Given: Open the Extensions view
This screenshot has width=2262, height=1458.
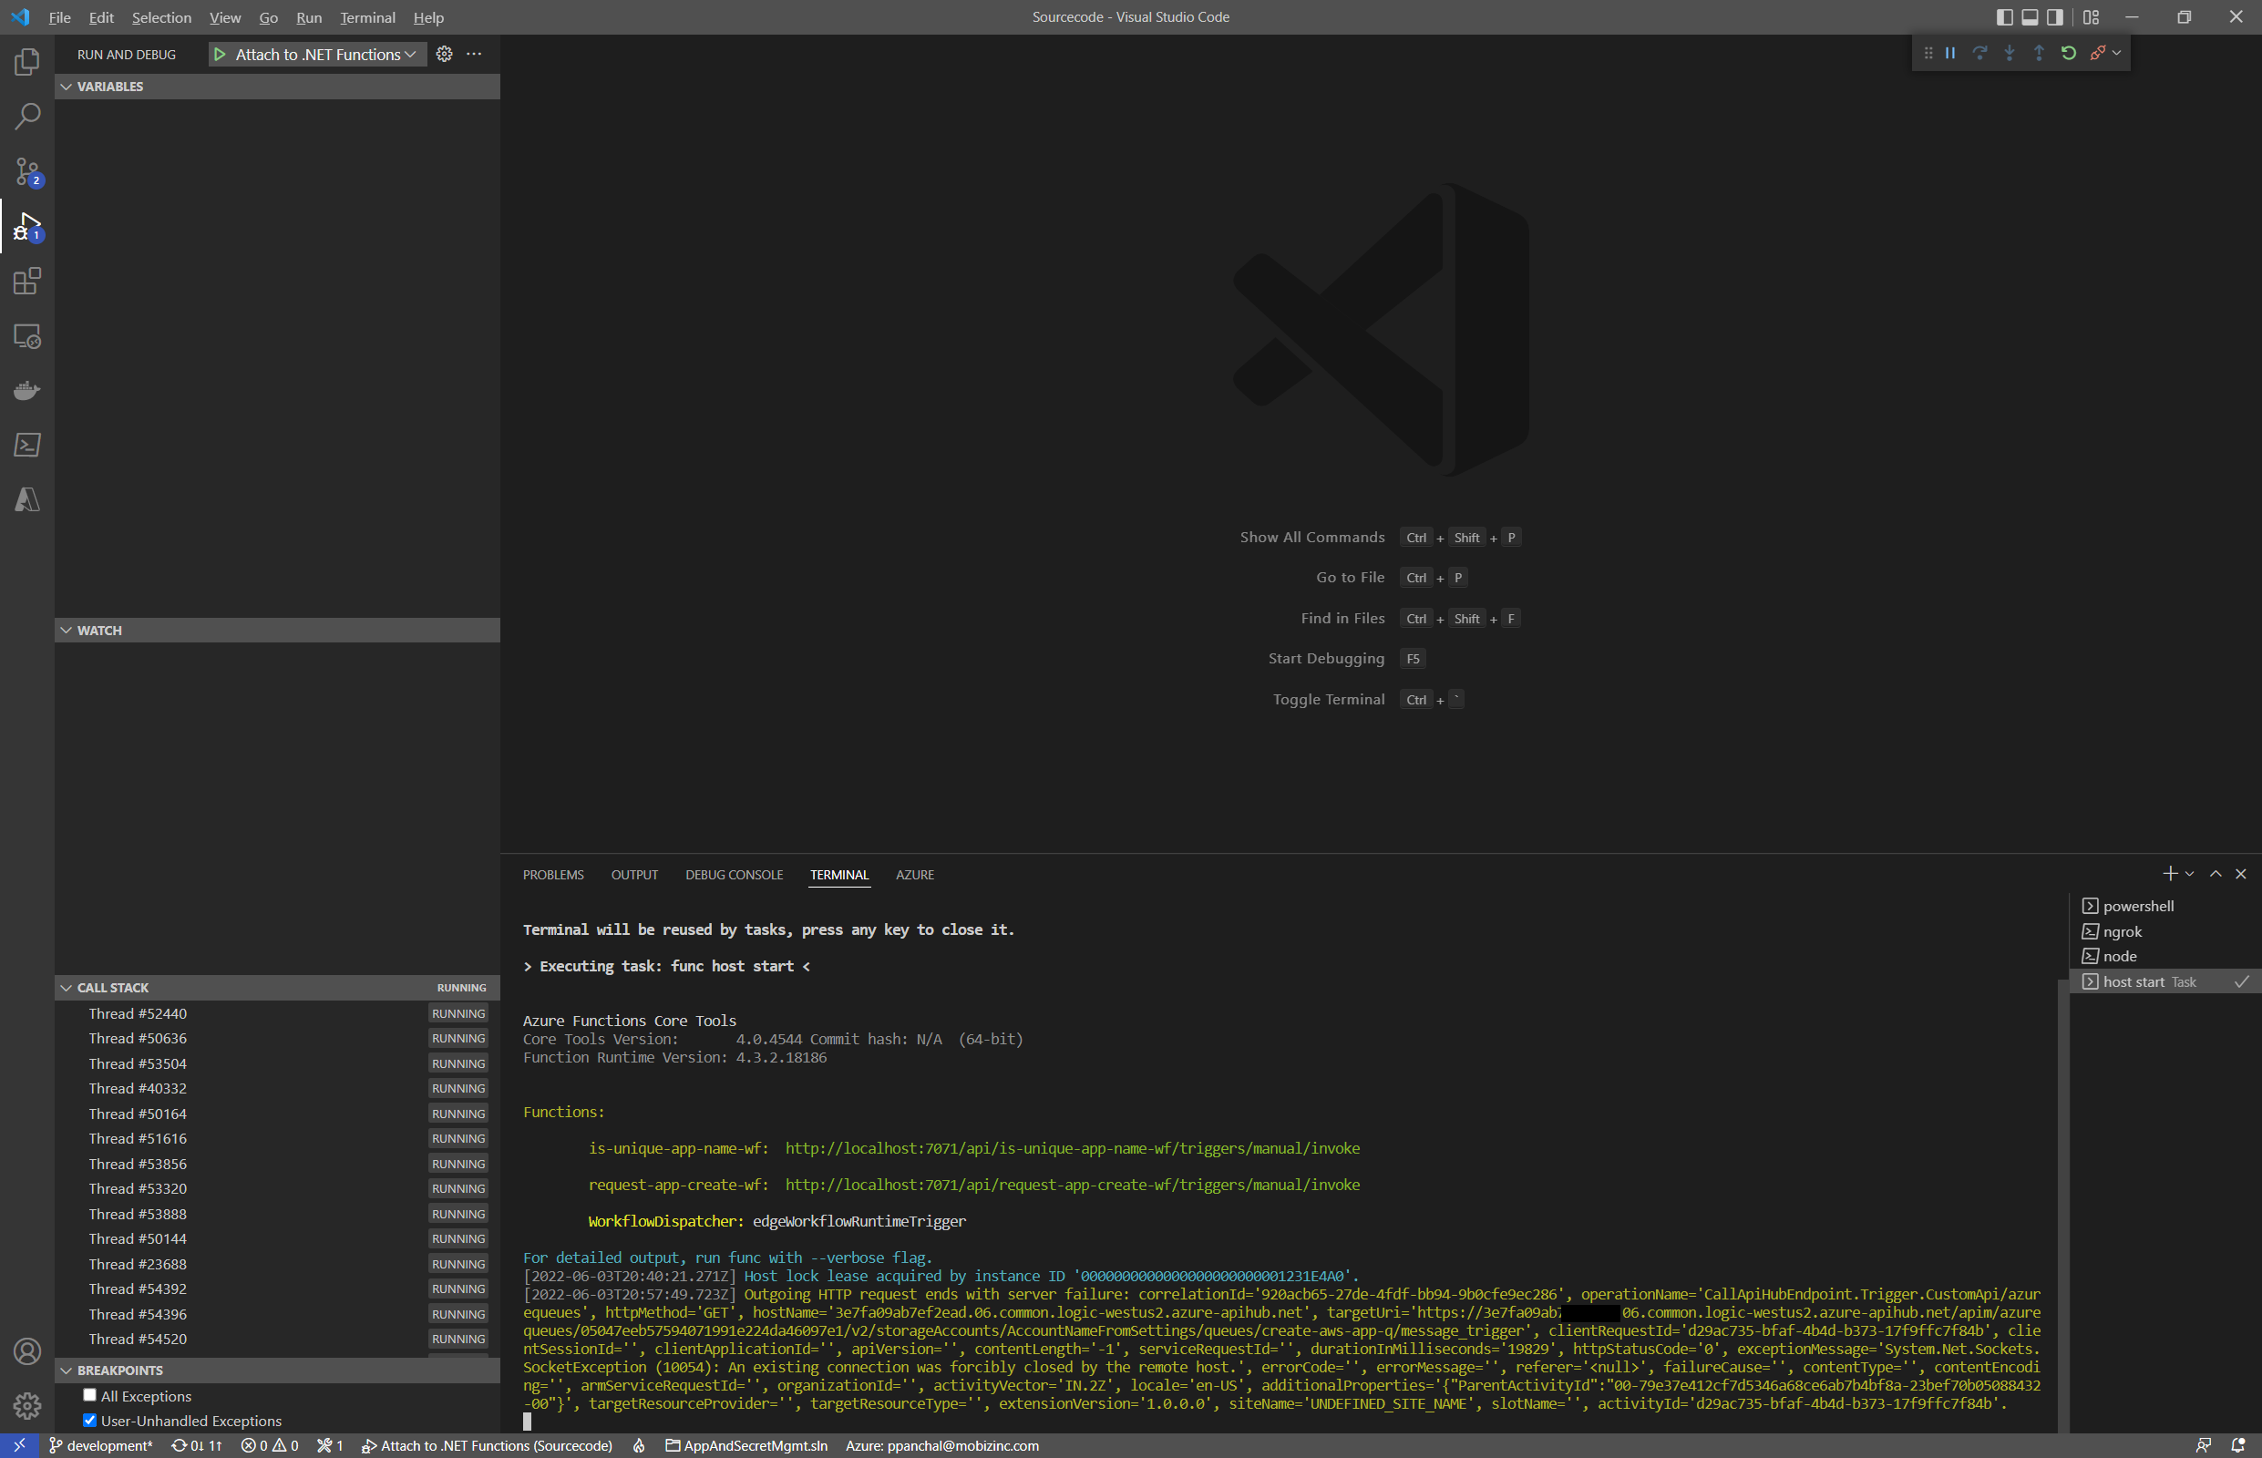Looking at the screenshot, I should pos(26,282).
